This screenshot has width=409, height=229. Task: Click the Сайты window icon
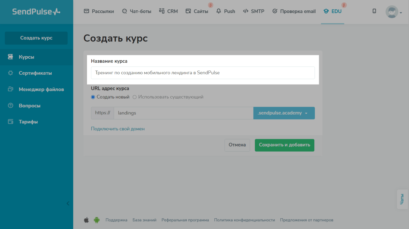click(188, 11)
